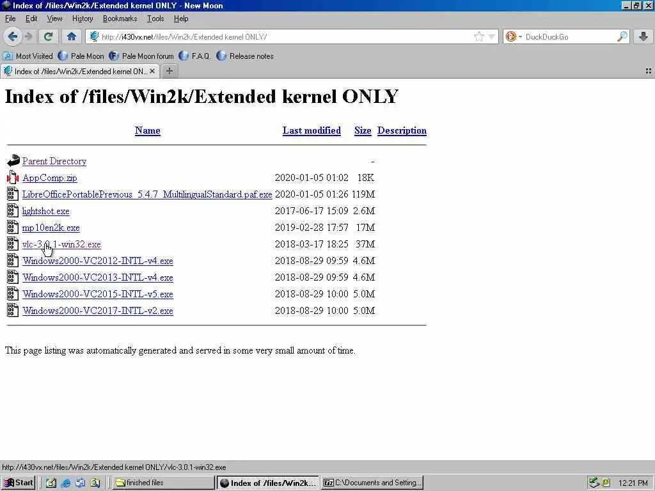Download Windows2000-VC2017-INTL-v2.exe
Screen dimensions: 655x491
click(x=98, y=311)
